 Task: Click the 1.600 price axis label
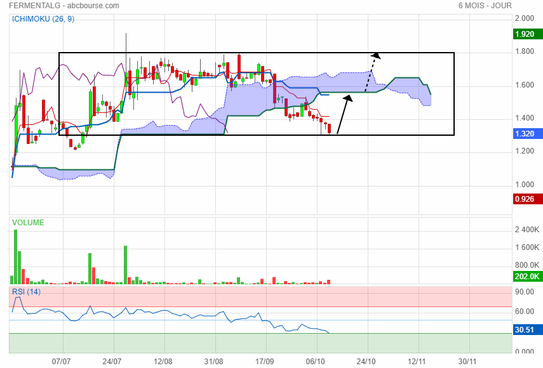[x=525, y=85]
